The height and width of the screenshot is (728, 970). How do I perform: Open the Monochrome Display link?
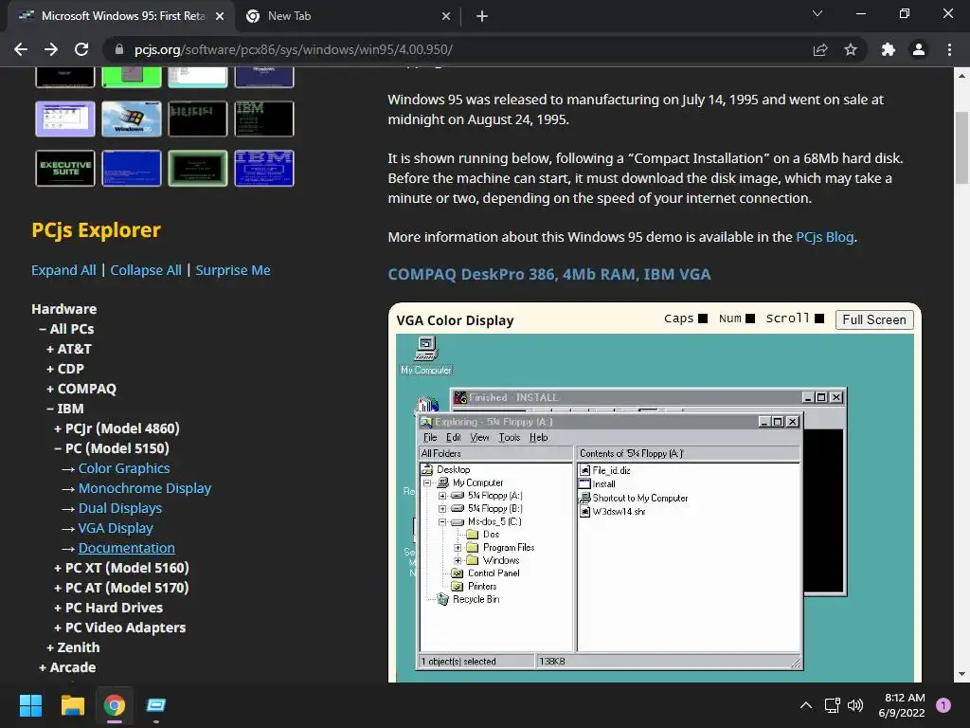145,488
